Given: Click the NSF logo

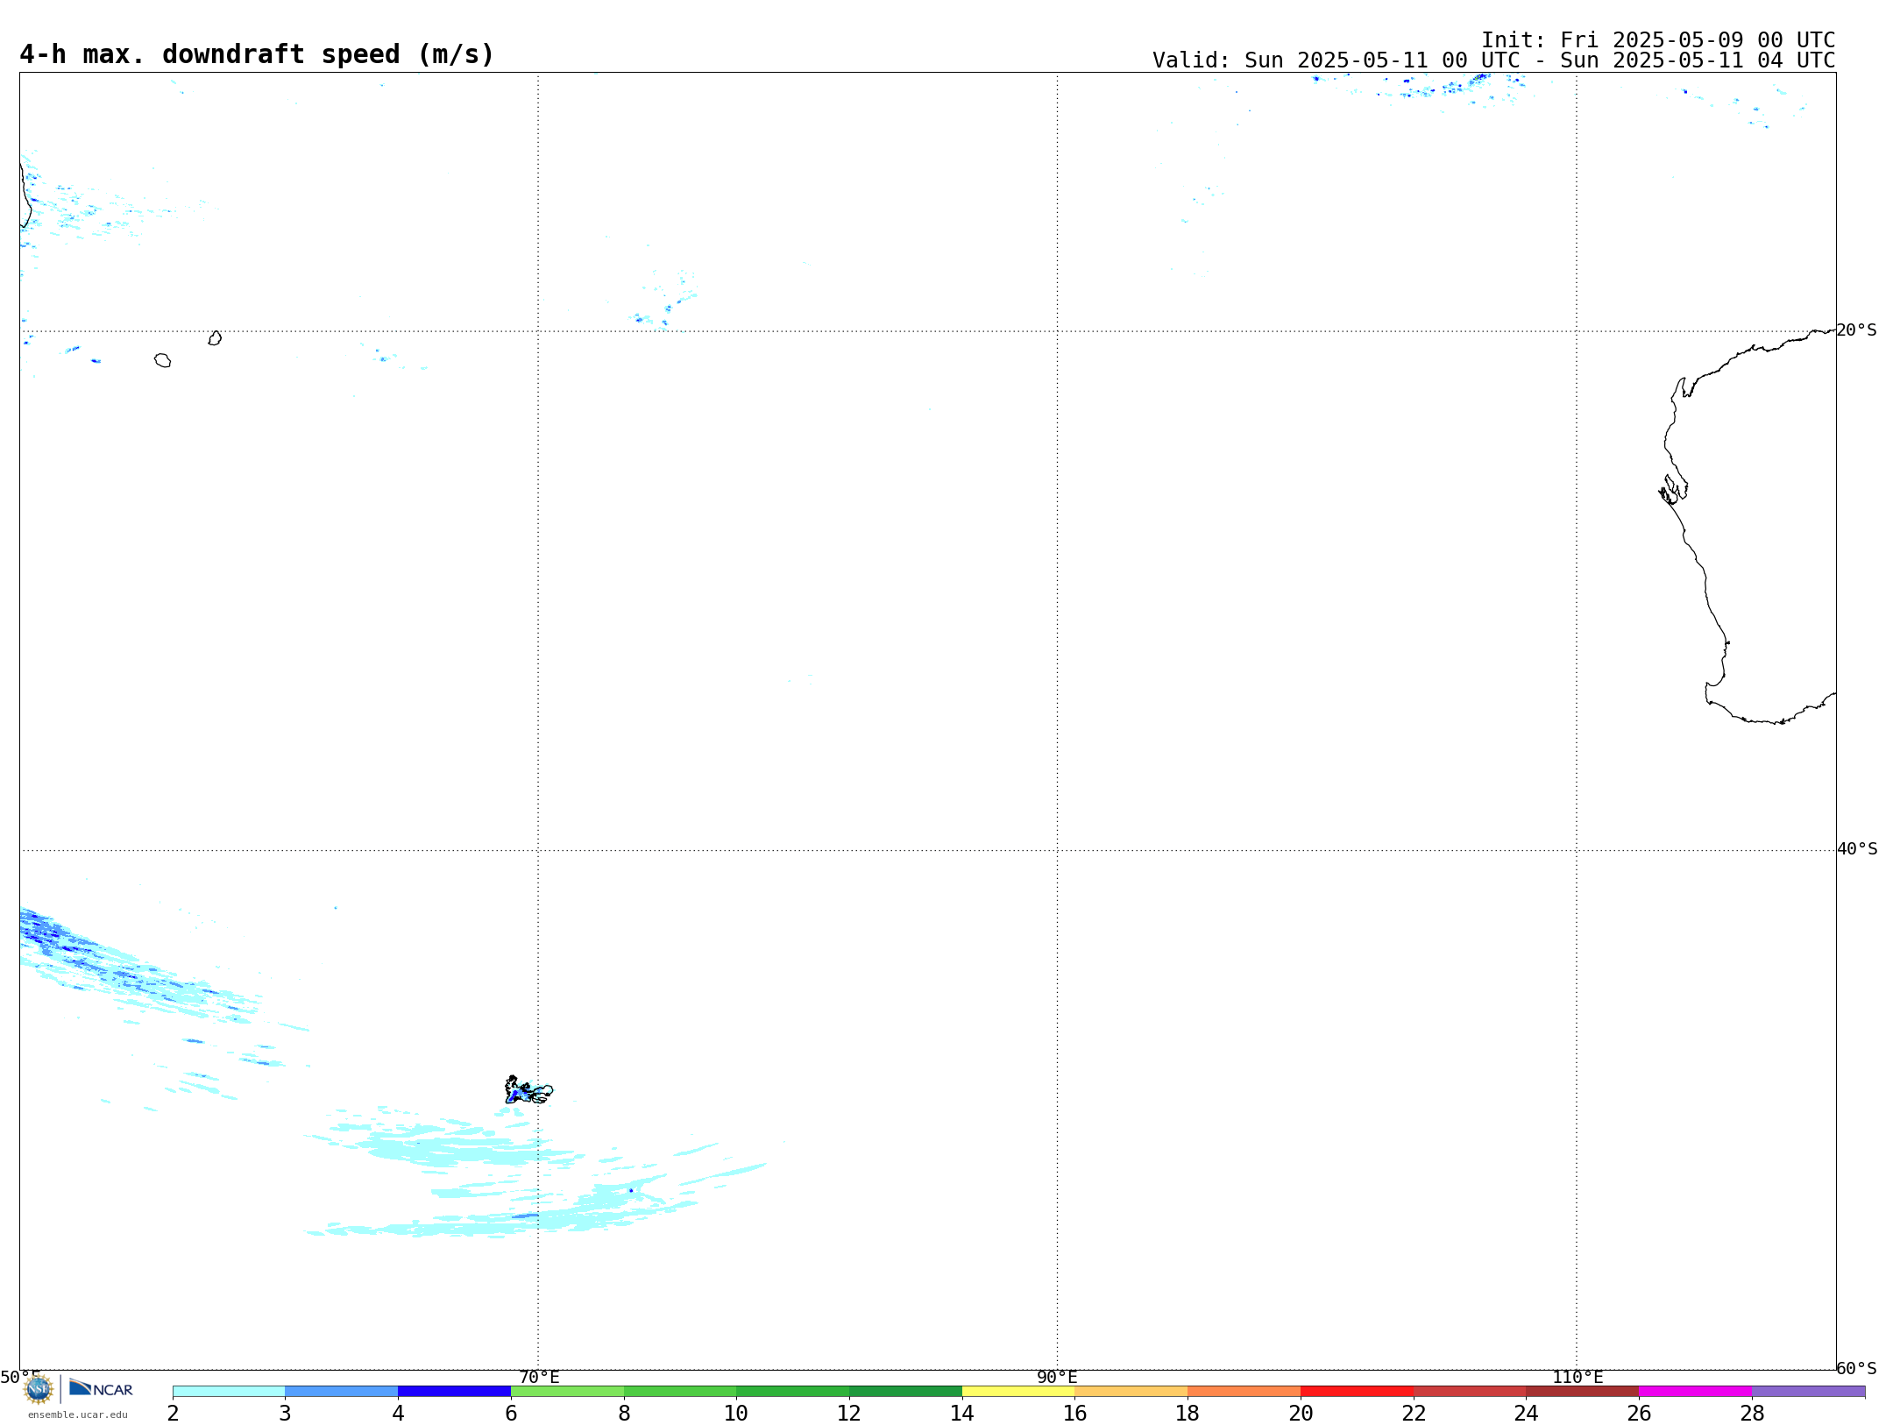Looking at the screenshot, I should [38, 1389].
